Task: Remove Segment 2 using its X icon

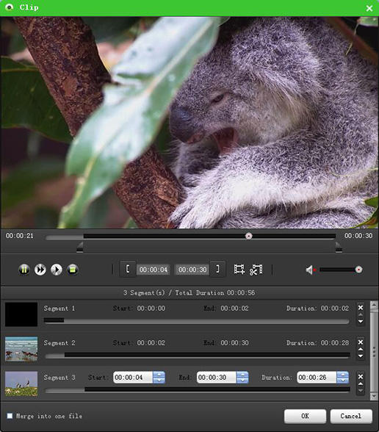Action: click(x=360, y=342)
